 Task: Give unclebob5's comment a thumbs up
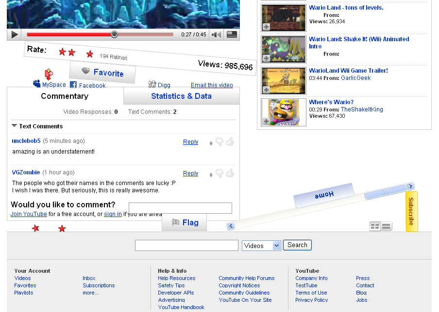(x=230, y=141)
